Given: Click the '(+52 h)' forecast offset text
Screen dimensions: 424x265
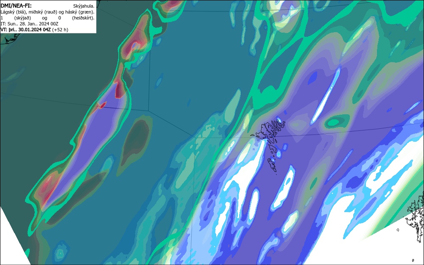Looking at the screenshot, I should 60,30.
